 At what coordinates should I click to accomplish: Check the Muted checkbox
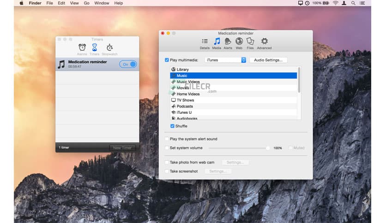290,147
